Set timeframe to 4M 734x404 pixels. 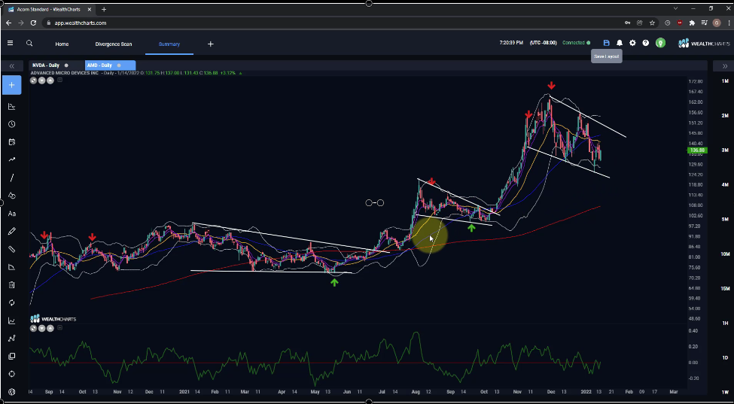pos(725,185)
